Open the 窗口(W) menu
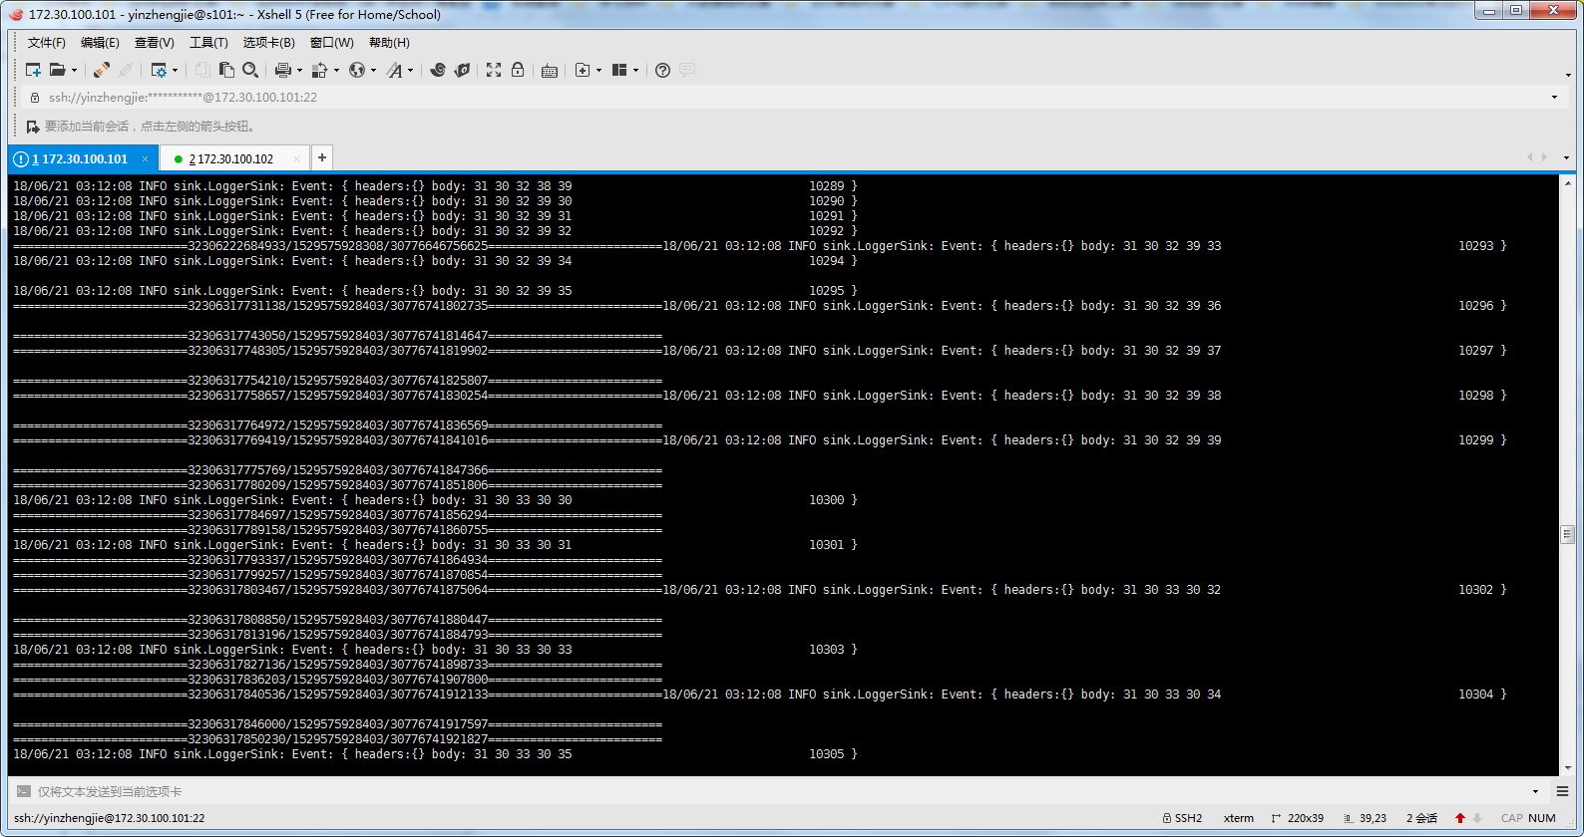 (332, 43)
